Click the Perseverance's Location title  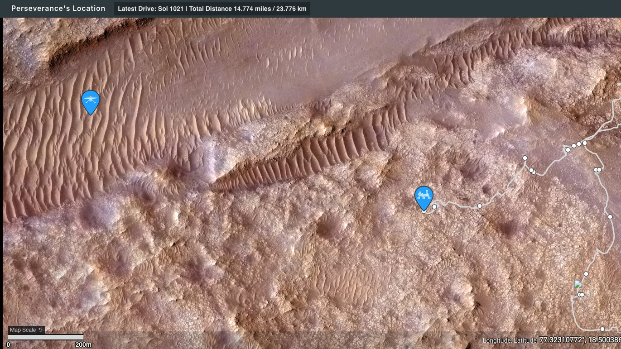(x=58, y=9)
